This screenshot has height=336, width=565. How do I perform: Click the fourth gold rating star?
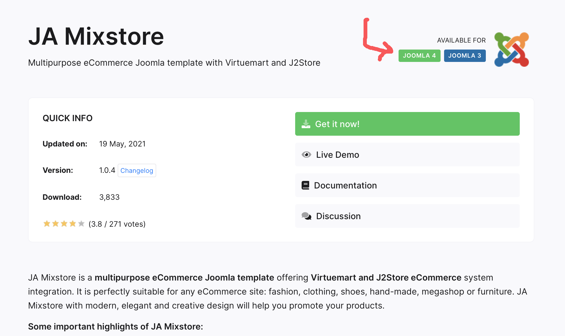point(73,224)
